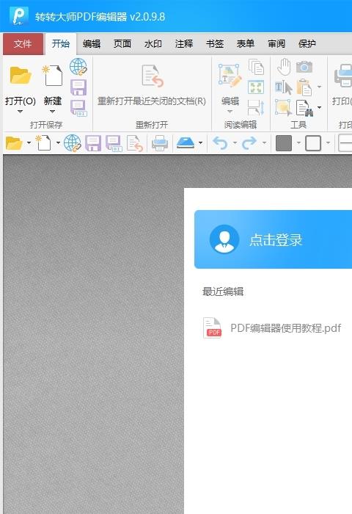Click the large 编辑 content icon
This screenshot has width=352, height=514.
click(x=230, y=76)
